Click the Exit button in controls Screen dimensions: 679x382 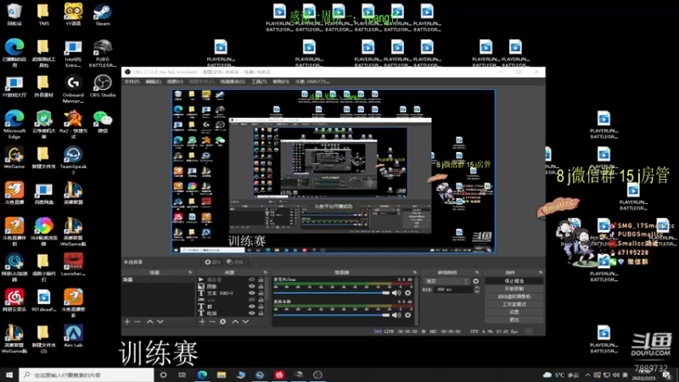(514, 320)
